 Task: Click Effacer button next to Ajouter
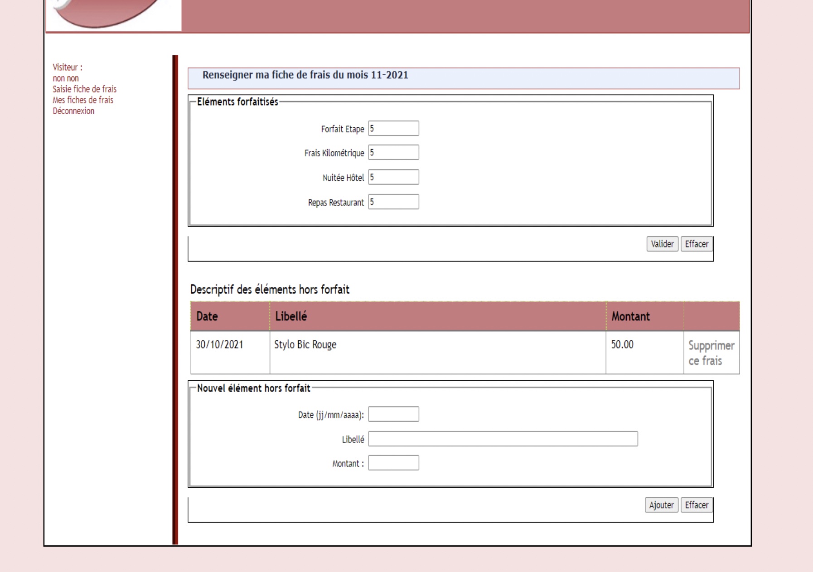tap(697, 505)
